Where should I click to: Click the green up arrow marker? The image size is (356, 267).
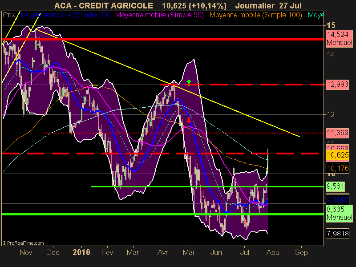pos(189,82)
